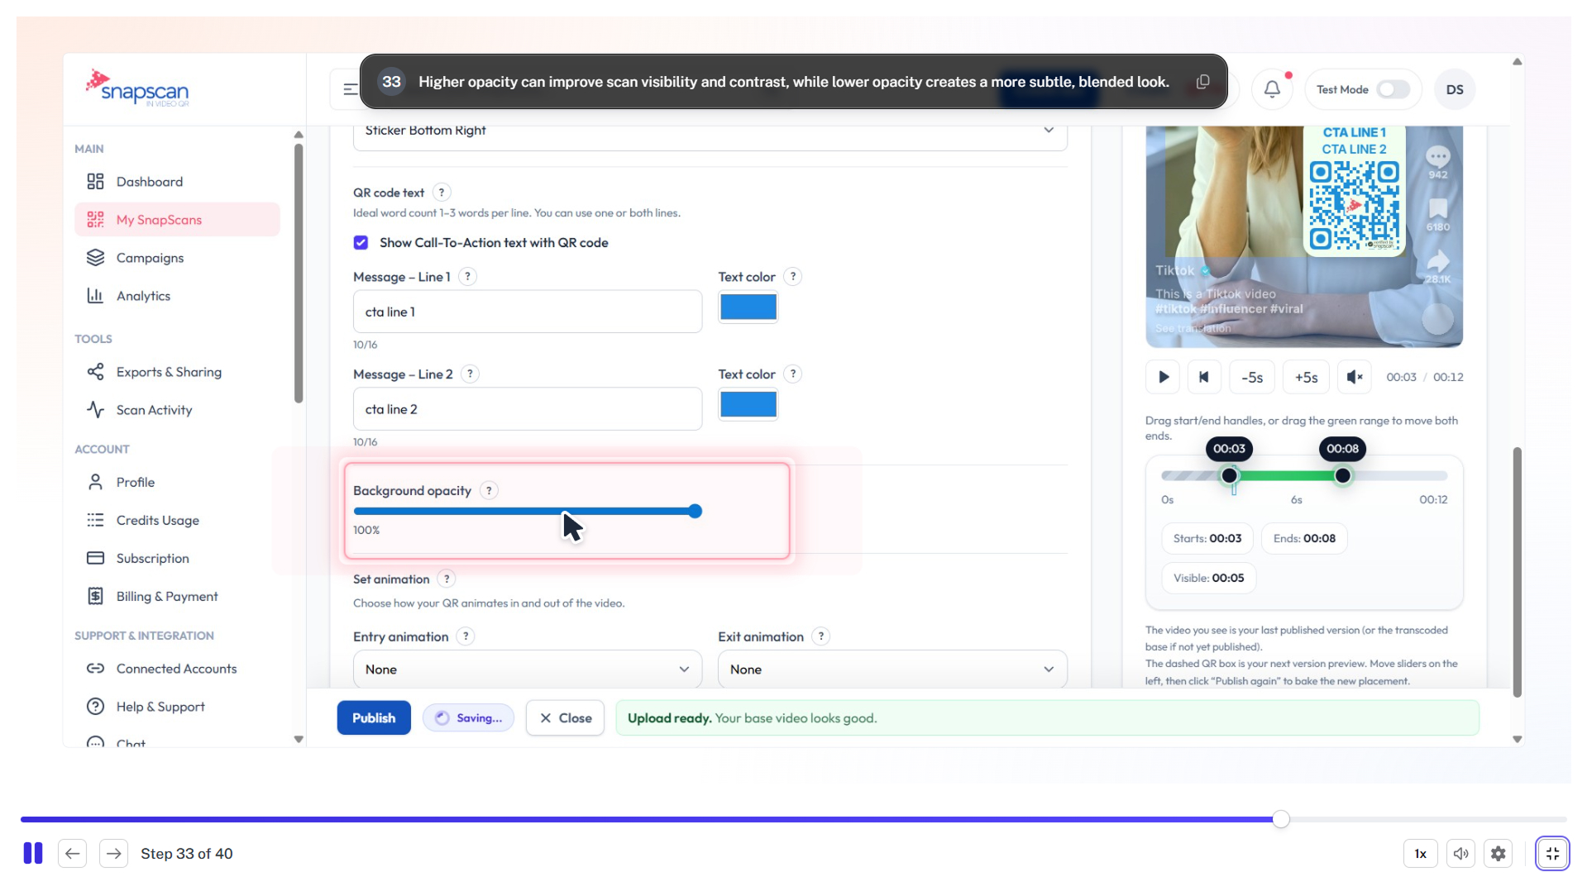Open tutorial settings gear
The image size is (1587, 891).
(1498, 854)
